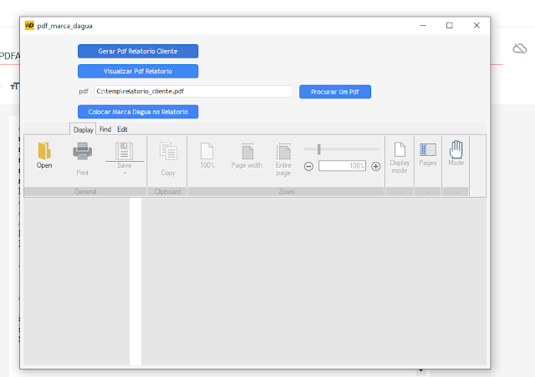The width and height of the screenshot is (535, 377).
Task: Set zoom with the 100% page icon
Action: [206, 151]
